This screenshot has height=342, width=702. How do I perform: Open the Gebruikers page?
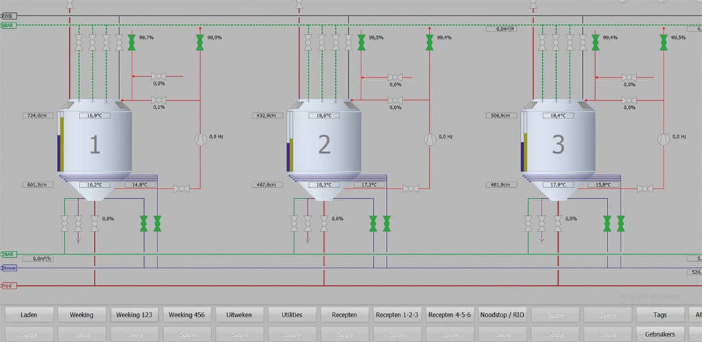pos(660,334)
